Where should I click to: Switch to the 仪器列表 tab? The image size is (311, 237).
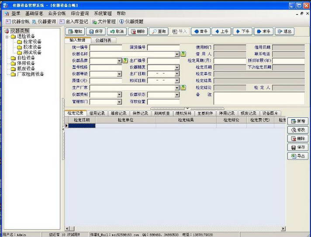[x=103, y=40]
